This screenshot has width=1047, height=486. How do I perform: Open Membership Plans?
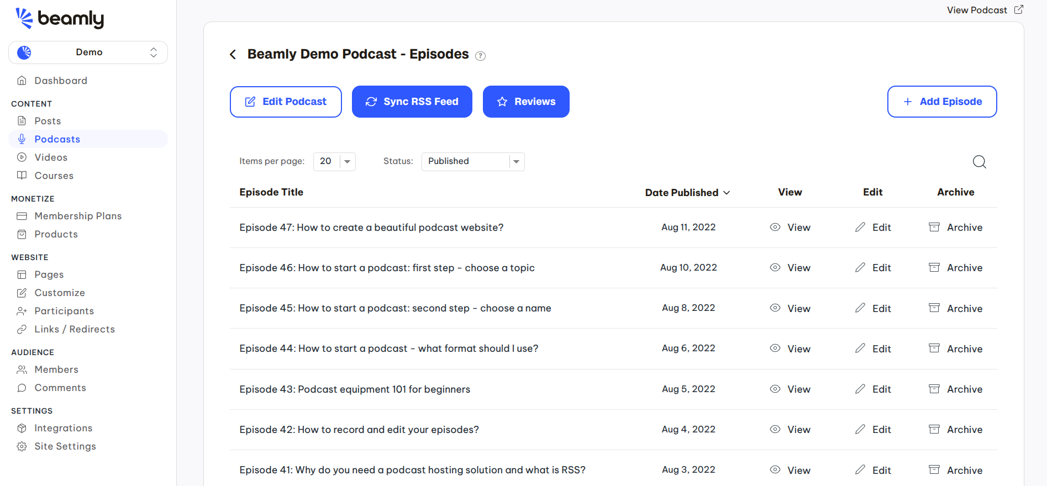(x=78, y=216)
